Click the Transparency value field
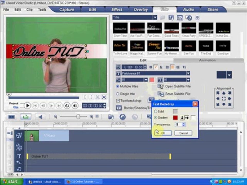247x185 pixels. [179, 124]
